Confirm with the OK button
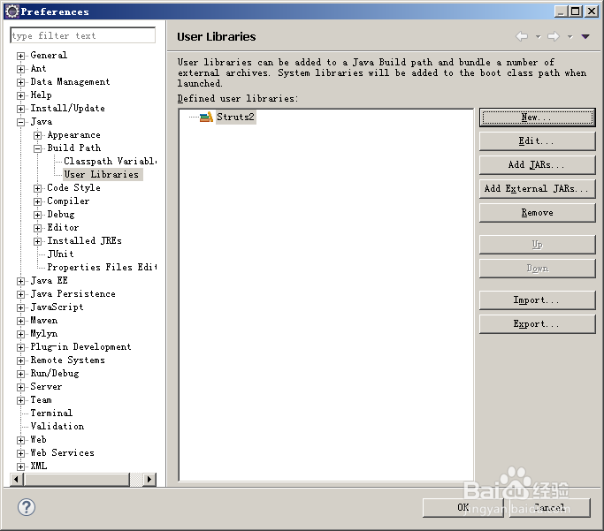The image size is (604, 531). pos(463,507)
